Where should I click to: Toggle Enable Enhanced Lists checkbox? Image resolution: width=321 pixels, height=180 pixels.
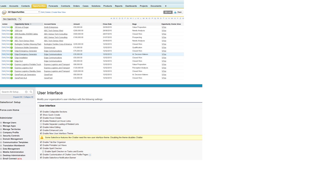pyautogui.click(x=41, y=130)
